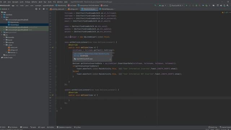Click the onCreate breadcrumb in the navigation bar

72,5
